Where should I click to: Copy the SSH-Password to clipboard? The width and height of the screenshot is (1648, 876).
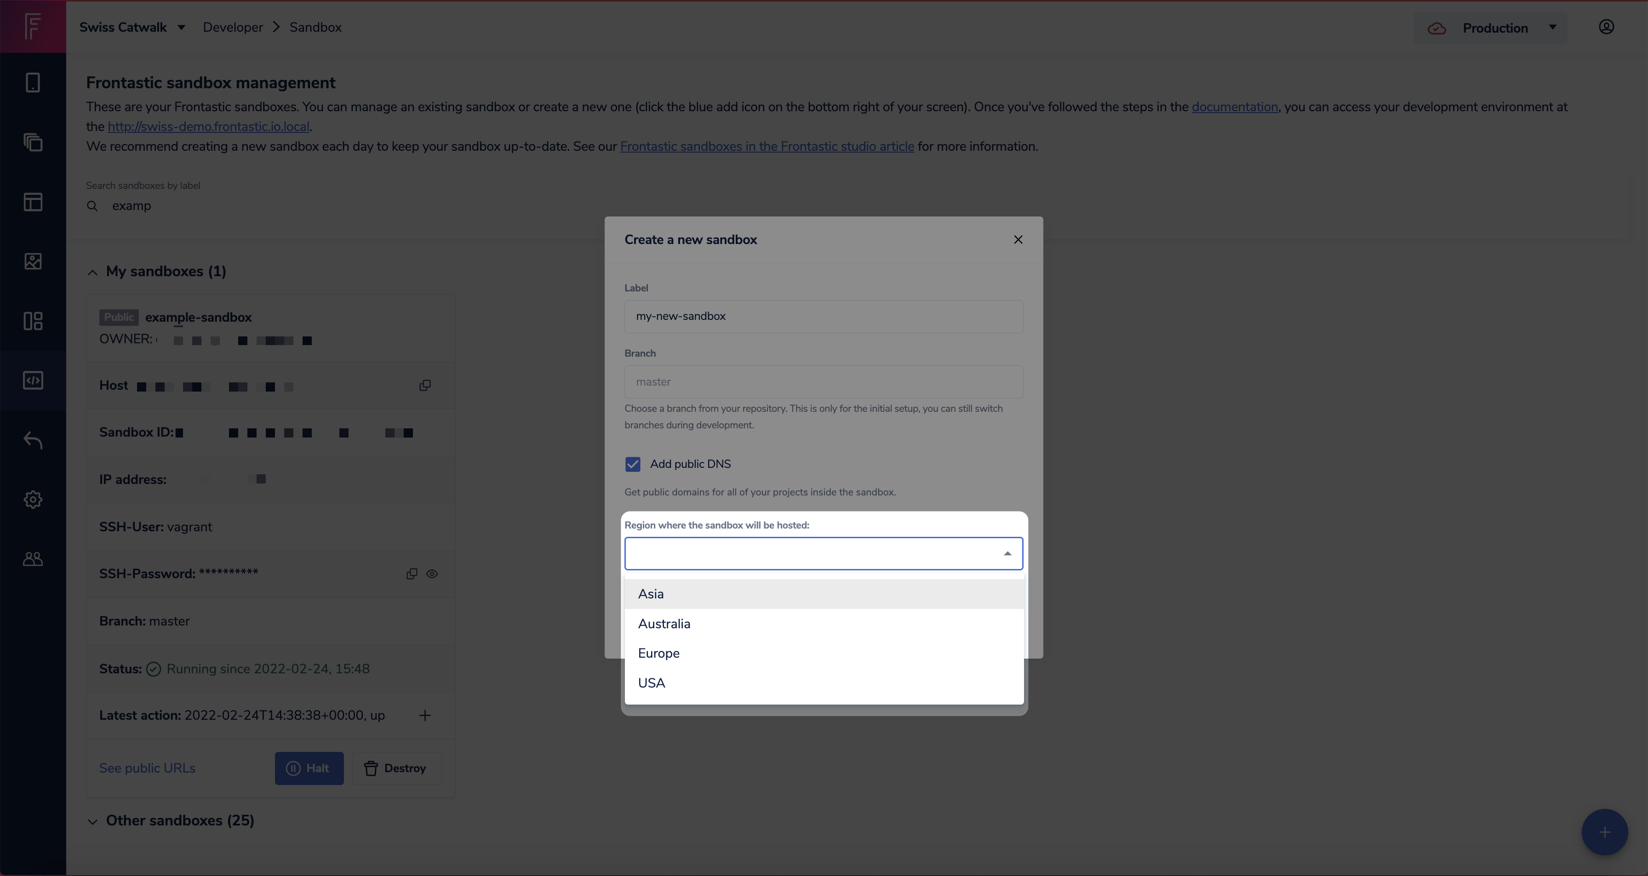pyautogui.click(x=412, y=574)
